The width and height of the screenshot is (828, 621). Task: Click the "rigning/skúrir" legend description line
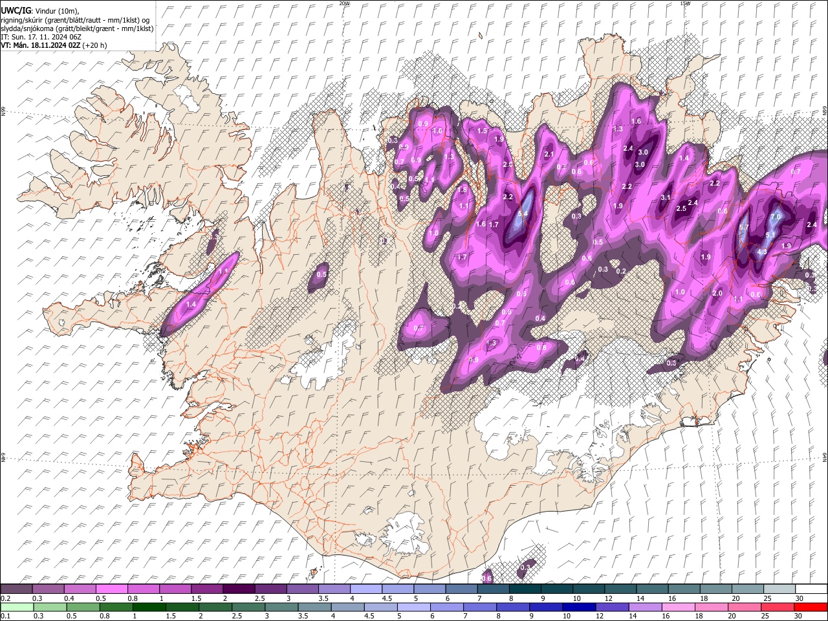coord(76,19)
